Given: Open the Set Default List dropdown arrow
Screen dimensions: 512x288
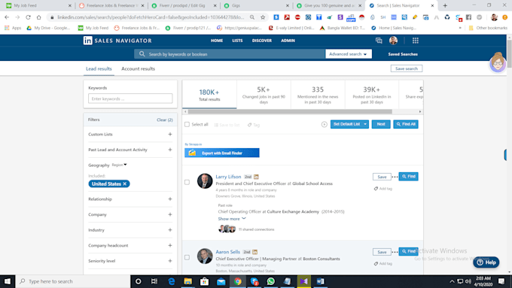Looking at the screenshot, I should point(365,124).
